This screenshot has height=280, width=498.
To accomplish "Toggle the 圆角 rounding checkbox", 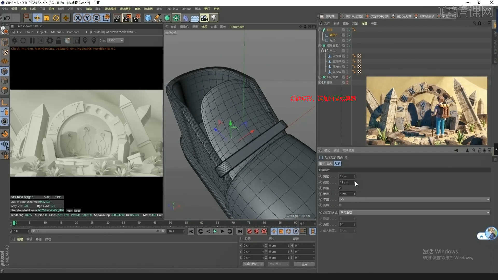I will coord(340,188).
